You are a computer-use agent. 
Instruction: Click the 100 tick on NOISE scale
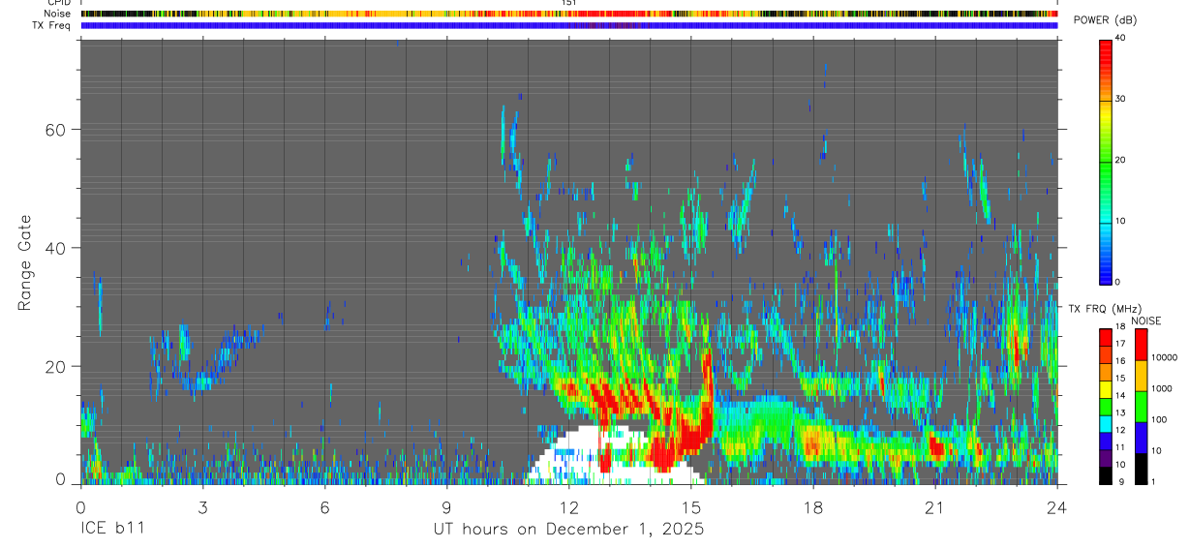click(1160, 420)
